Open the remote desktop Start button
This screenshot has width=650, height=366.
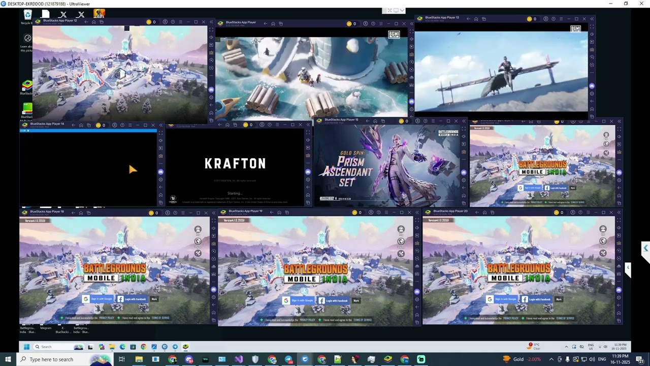(26, 347)
